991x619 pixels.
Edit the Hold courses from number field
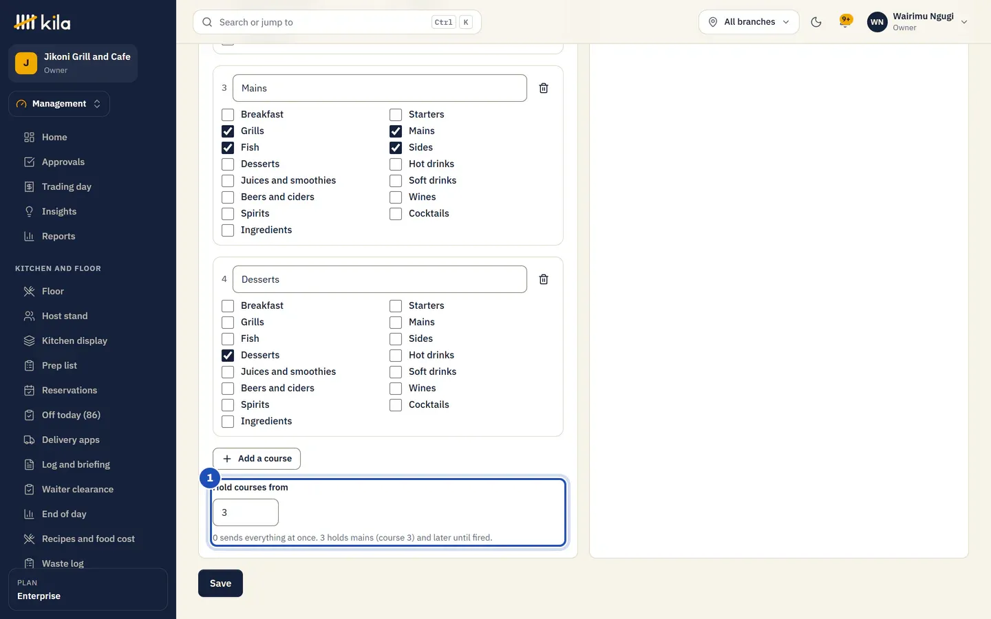pyautogui.click(x=246, y=512)
